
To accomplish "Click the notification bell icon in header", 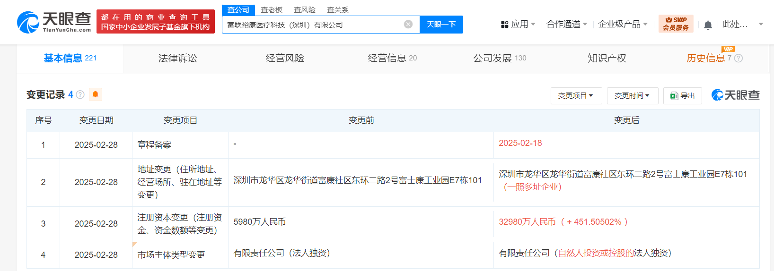I will (x=708, y=25).
